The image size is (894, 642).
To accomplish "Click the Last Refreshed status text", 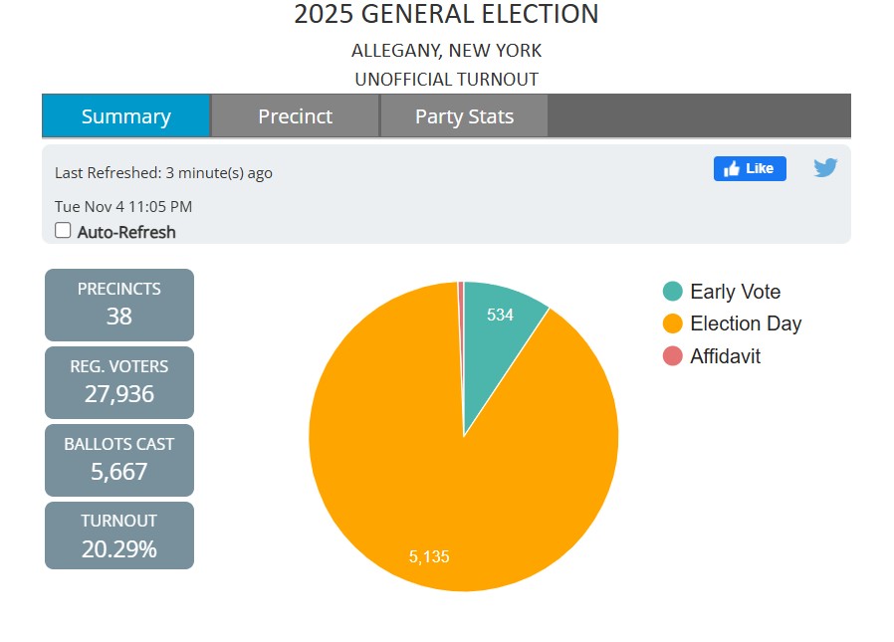I will pyautogui.click(x=163, y=172).
